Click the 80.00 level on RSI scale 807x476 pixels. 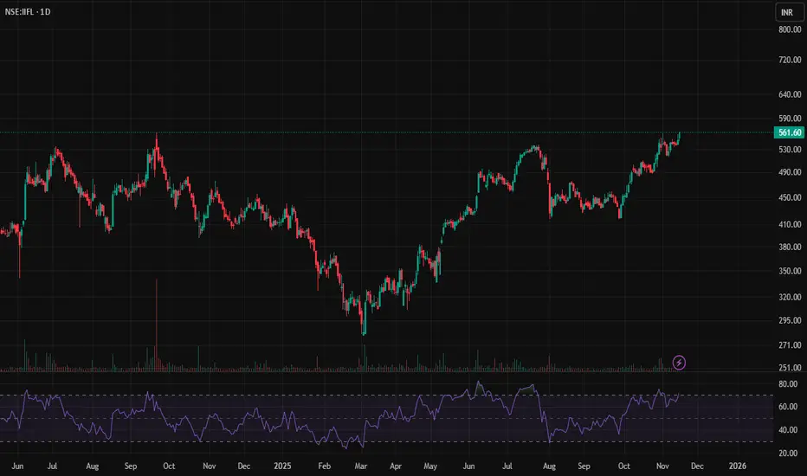788,383
